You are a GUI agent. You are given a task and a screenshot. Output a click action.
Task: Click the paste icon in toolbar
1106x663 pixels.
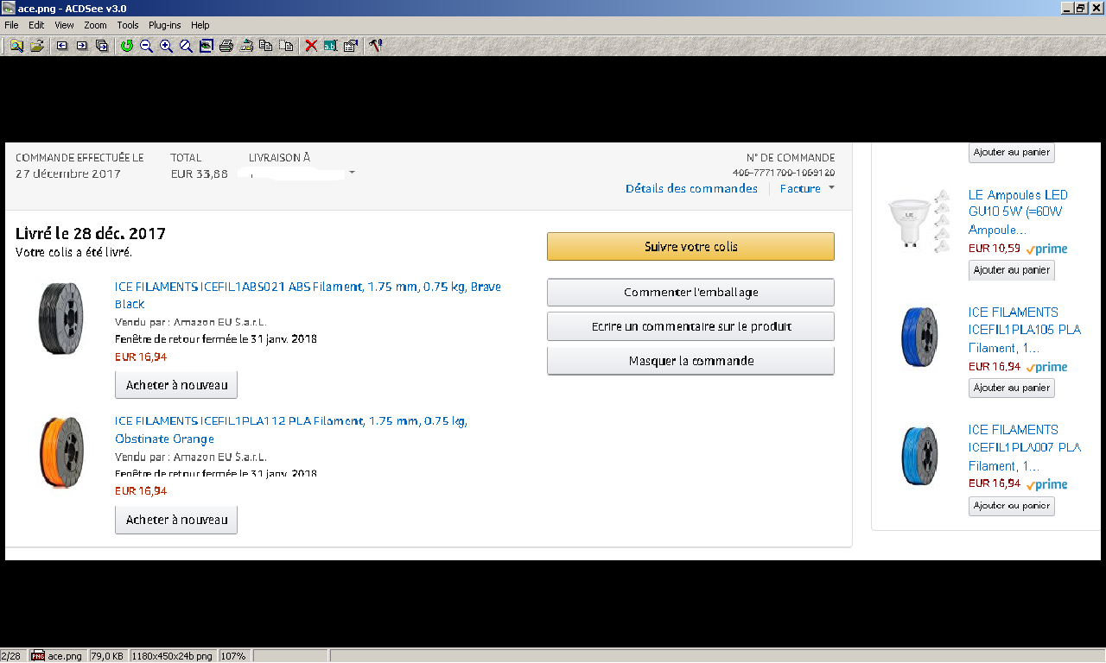click(x=286, y=46)
